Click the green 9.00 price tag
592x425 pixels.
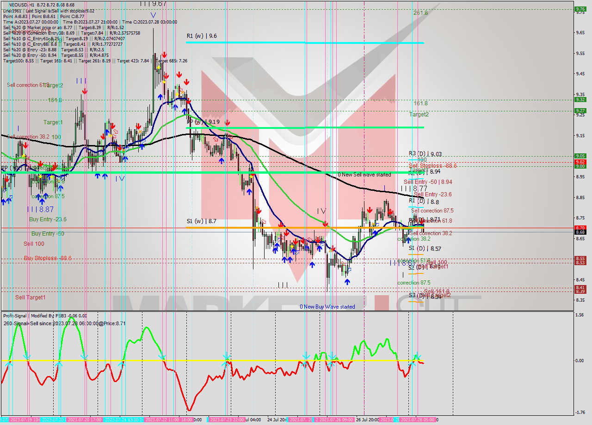[580, 166]
